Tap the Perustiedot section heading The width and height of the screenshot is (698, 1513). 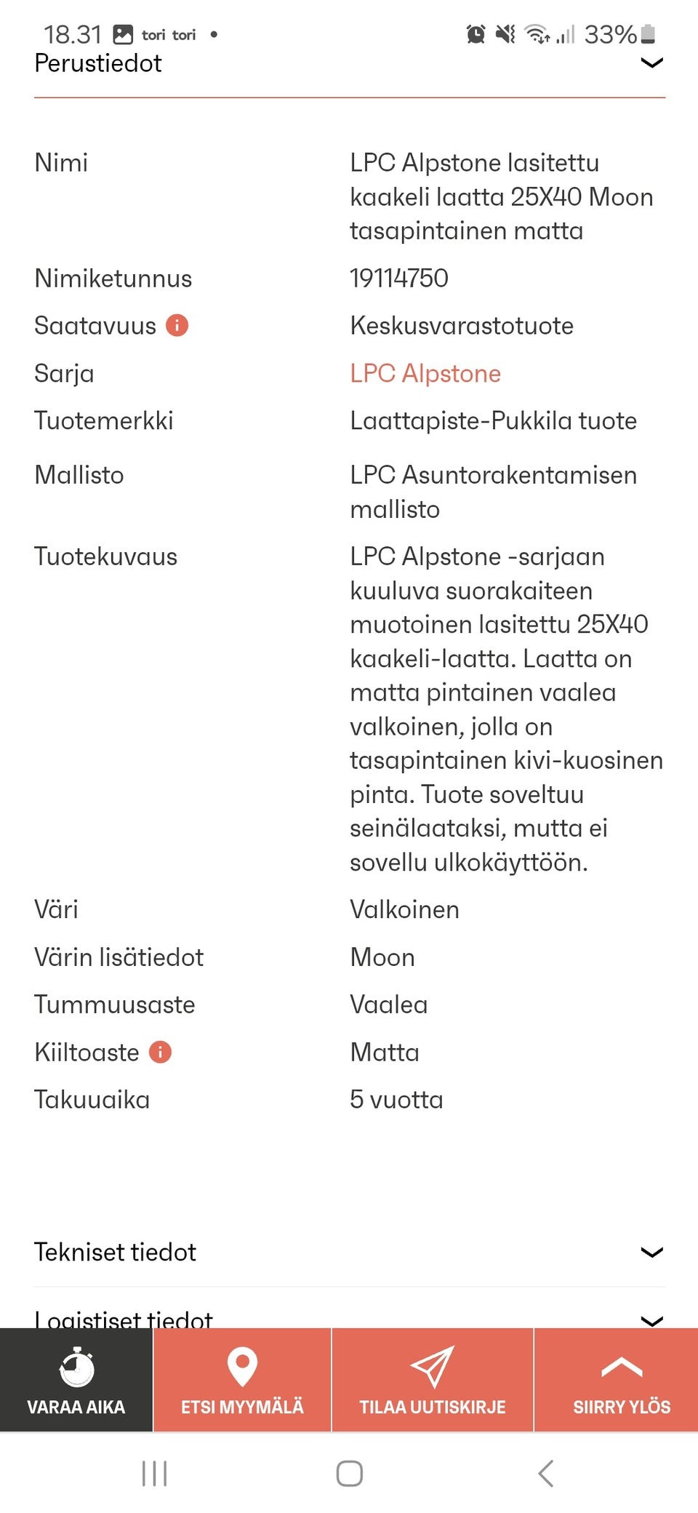coord(98,63)
